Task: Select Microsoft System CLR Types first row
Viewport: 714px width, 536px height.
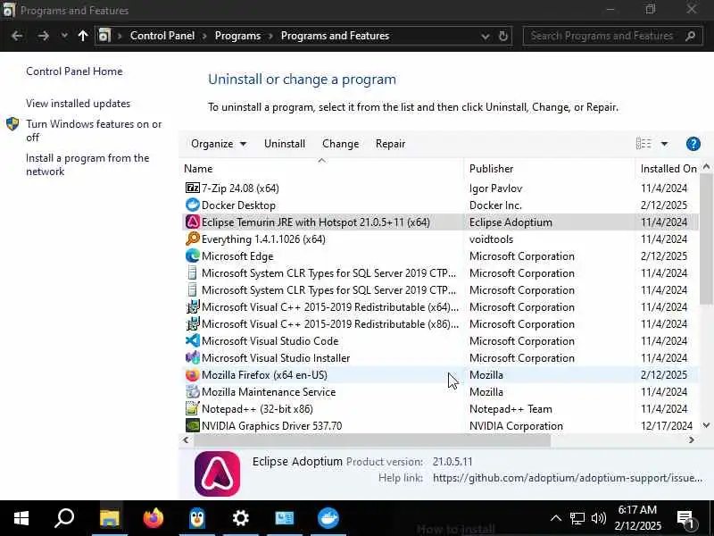Action: [x=440, y=273]
